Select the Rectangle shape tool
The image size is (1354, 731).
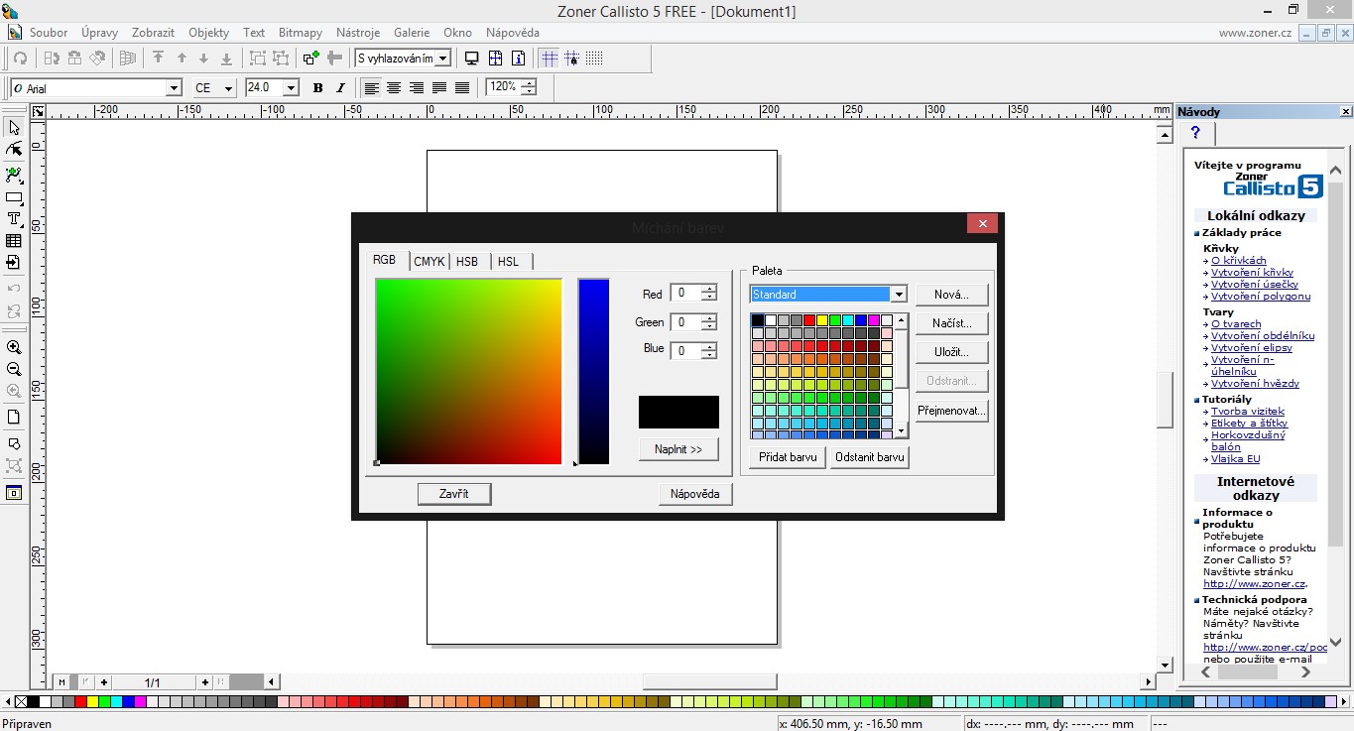[x=14, y=197]
